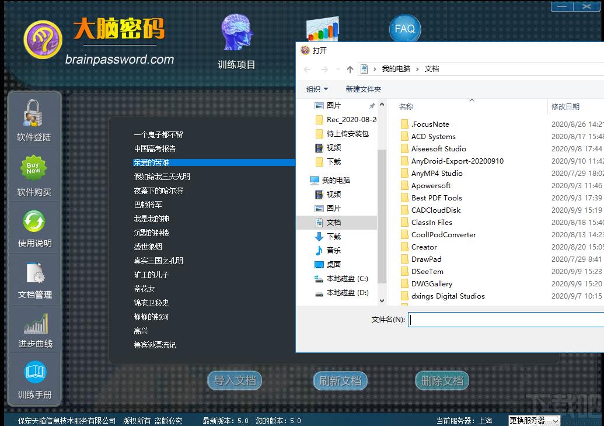Sort by 修改日期 column header
The image size is (604, 426).
(x=565, y=106)
